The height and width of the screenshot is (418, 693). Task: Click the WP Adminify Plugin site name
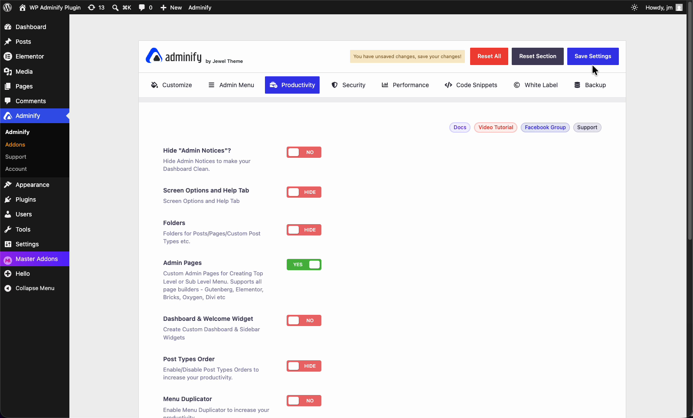[55, 7]
